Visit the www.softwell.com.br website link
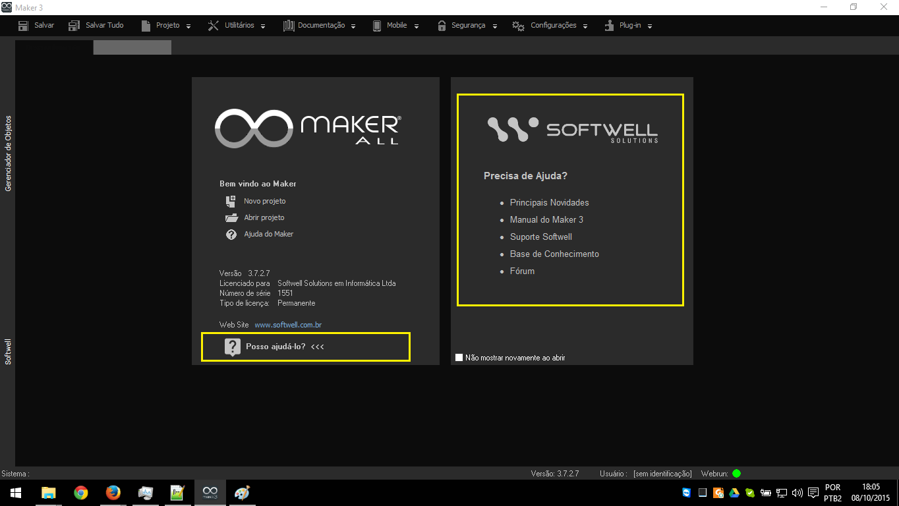The height and width of the screenshot is (506, 899). [288, 325]
